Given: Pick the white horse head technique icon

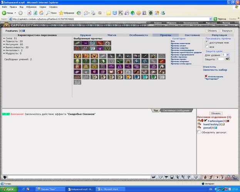Looking at the screenshot, I should 162,66.
